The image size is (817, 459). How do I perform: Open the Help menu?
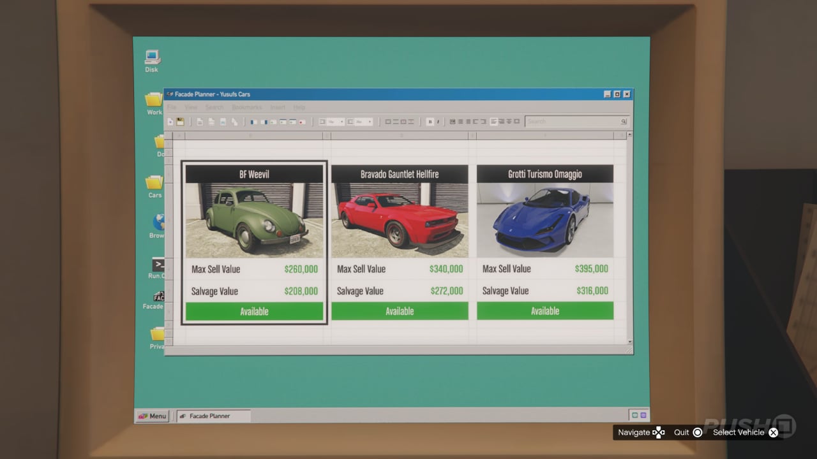[x=299, y=107]
